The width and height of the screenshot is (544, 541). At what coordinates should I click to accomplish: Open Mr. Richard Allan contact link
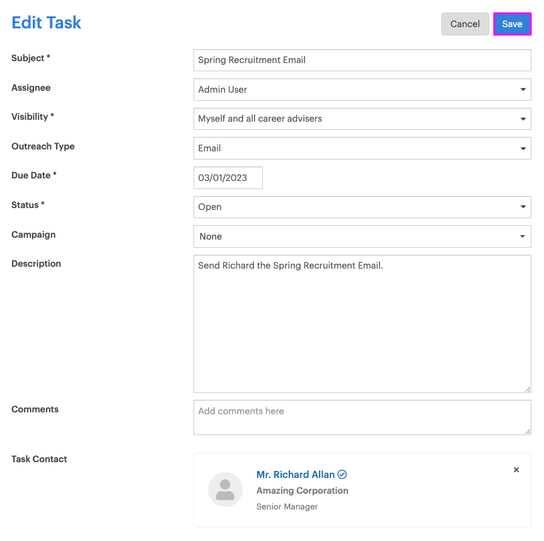tap(295, 474)
